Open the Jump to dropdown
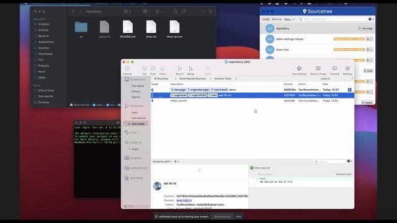 point(336,79)
